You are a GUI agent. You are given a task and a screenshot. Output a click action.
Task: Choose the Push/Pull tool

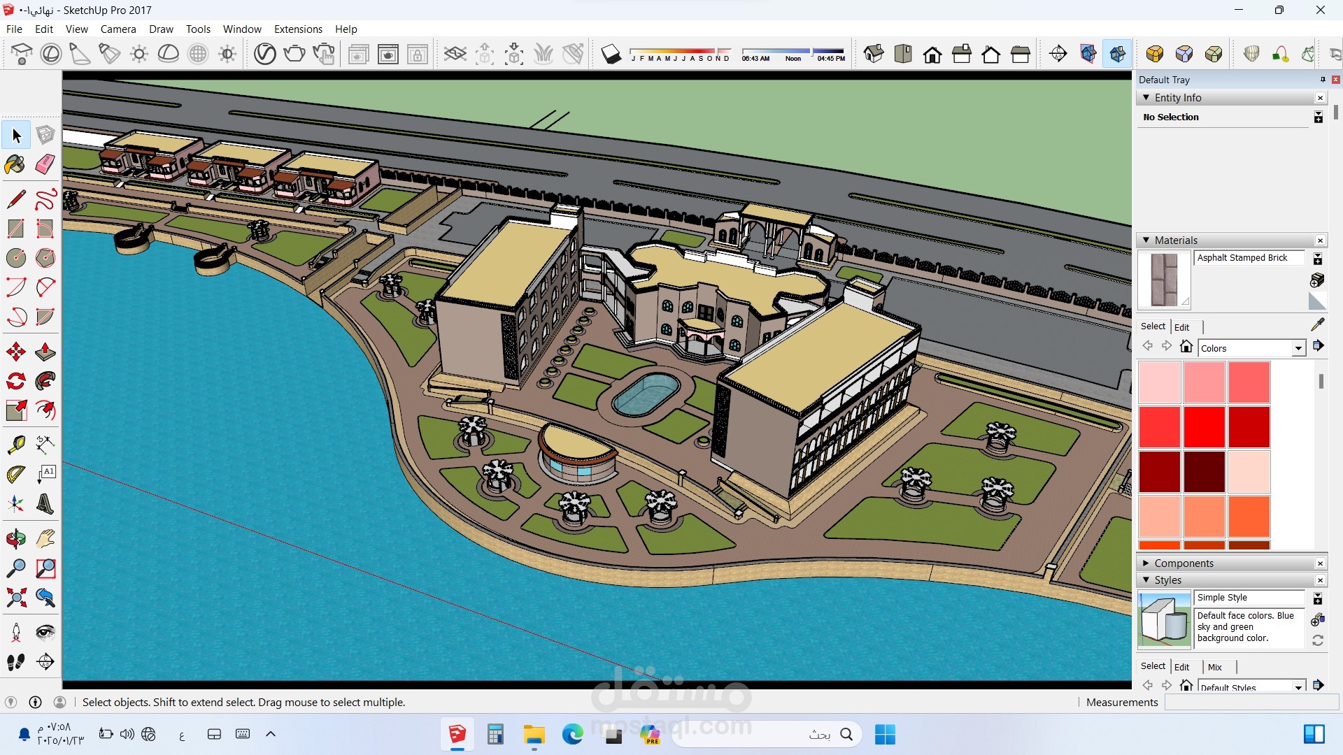point(45,352)
